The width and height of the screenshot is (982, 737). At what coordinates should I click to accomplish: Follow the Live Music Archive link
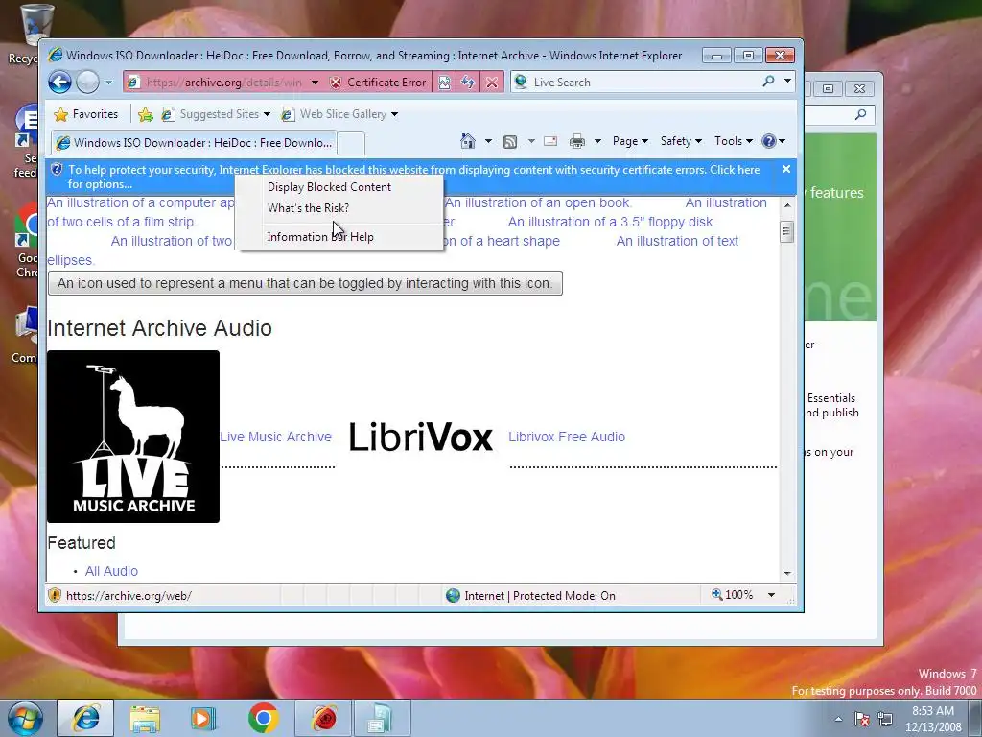(x=275, y=437)
